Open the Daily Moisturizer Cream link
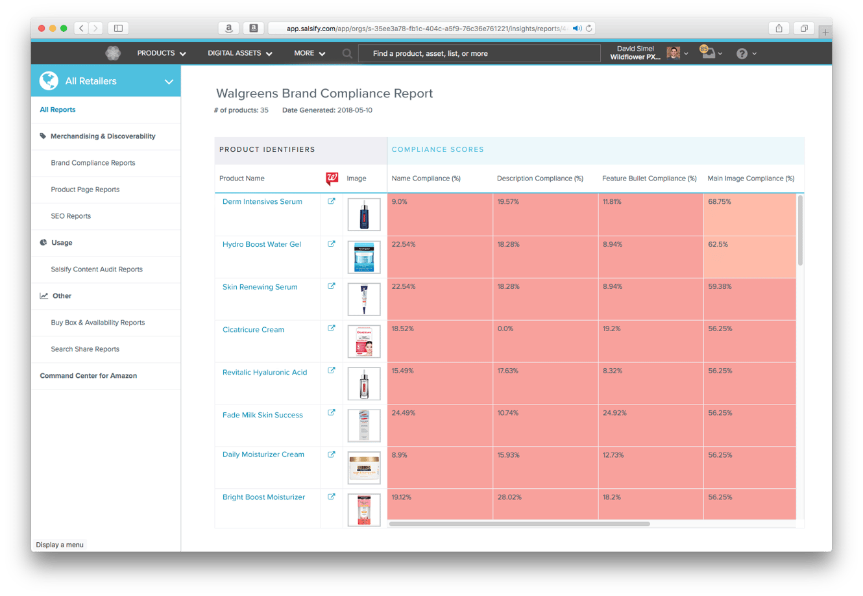863x596 pixels. click(x=263, y=454)
